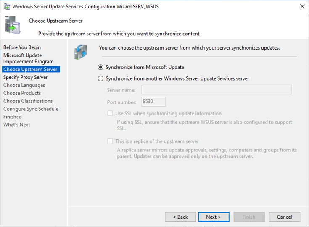This screenshot has width=309, height=227.
Task: Click the server header icon beside Choose Upstream Server
Action: pyautogui.click(x=13, y=25)
